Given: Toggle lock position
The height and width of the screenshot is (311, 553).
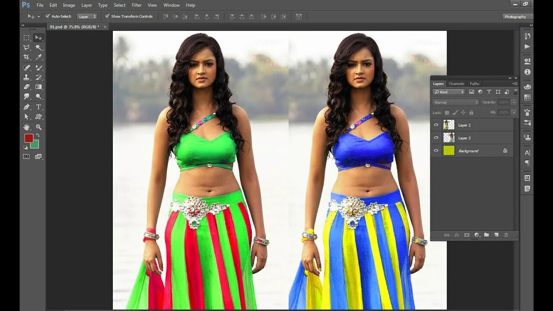Looking at the screenshot, I should (463, 112).
